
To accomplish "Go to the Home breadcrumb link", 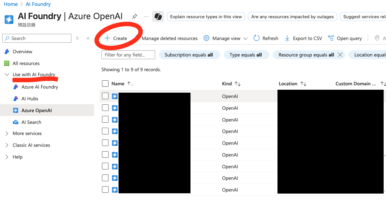I will [x=11, y=4].
